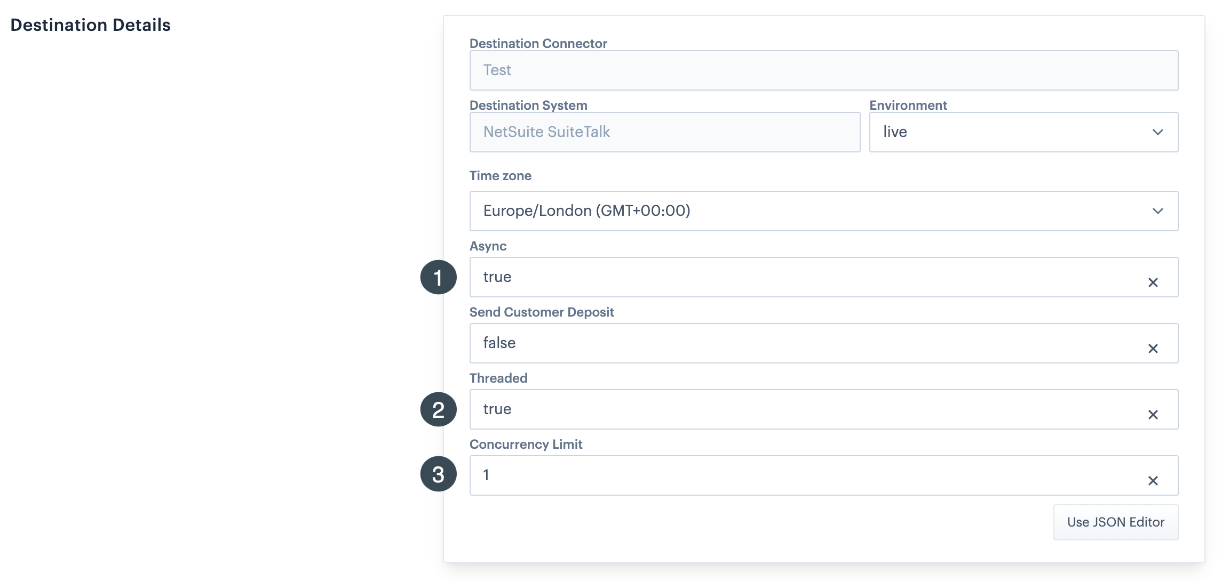Clear the Async field value
Viewport: 1222px width, 582px height.
[1153, 282]
